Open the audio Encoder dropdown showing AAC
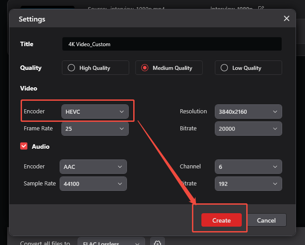The height and width of the screenshot is (245, 305). coord(93,167)
